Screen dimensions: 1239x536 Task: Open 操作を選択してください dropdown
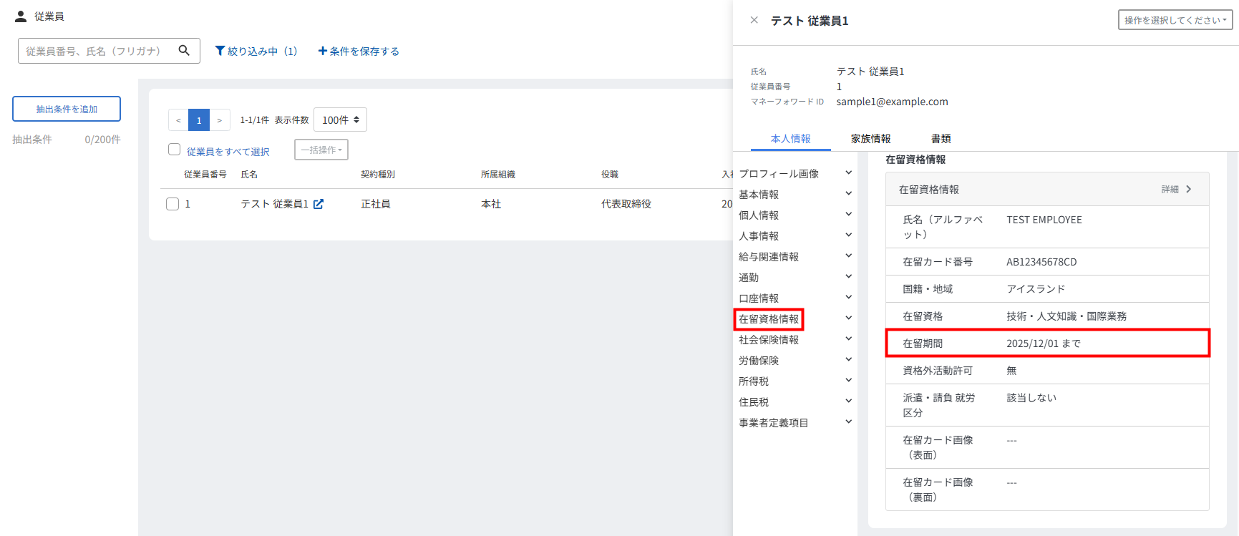click(1175, 20)
